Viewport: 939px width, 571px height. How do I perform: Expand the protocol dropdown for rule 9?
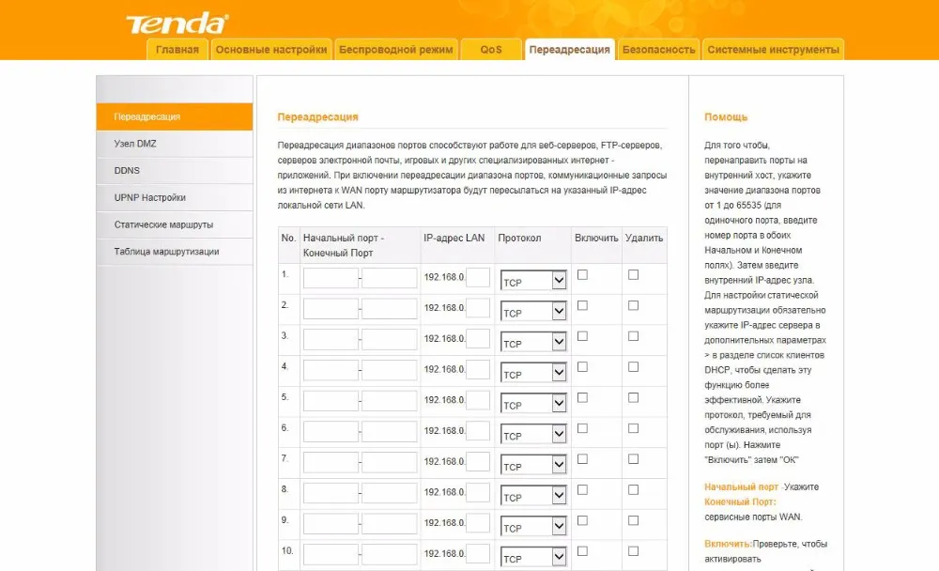coord(533,526)
